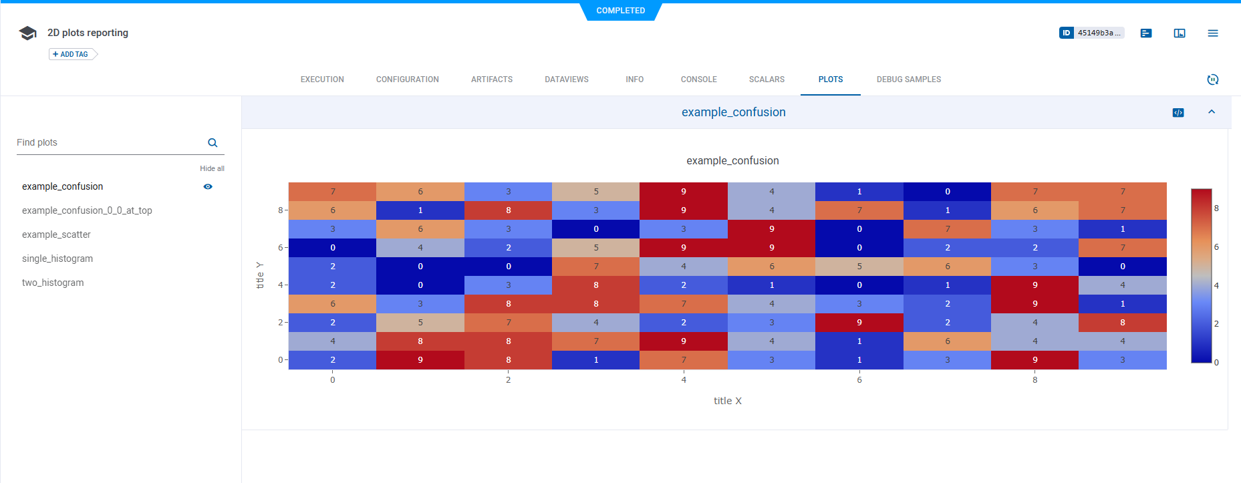Click the Find plots input field
The image size is (1241, 483).
pos(107,143)
